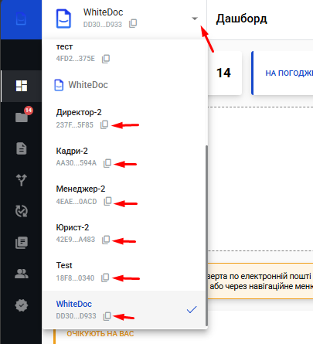The width and height of the screenshot is (313, 344).
Task: Copy the тест ID 4FD2...375E
Action: 106,59
